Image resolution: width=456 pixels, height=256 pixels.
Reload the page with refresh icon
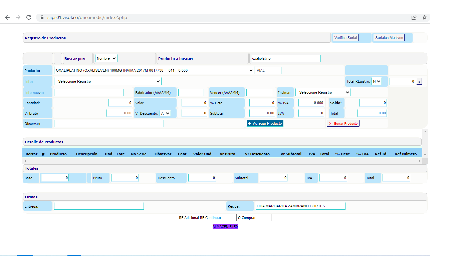click(x=29, y=17)
